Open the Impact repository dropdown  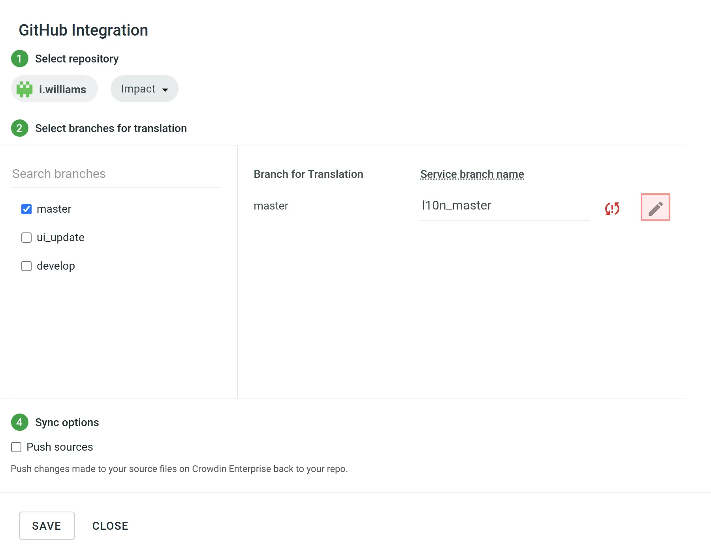point(145,89)
